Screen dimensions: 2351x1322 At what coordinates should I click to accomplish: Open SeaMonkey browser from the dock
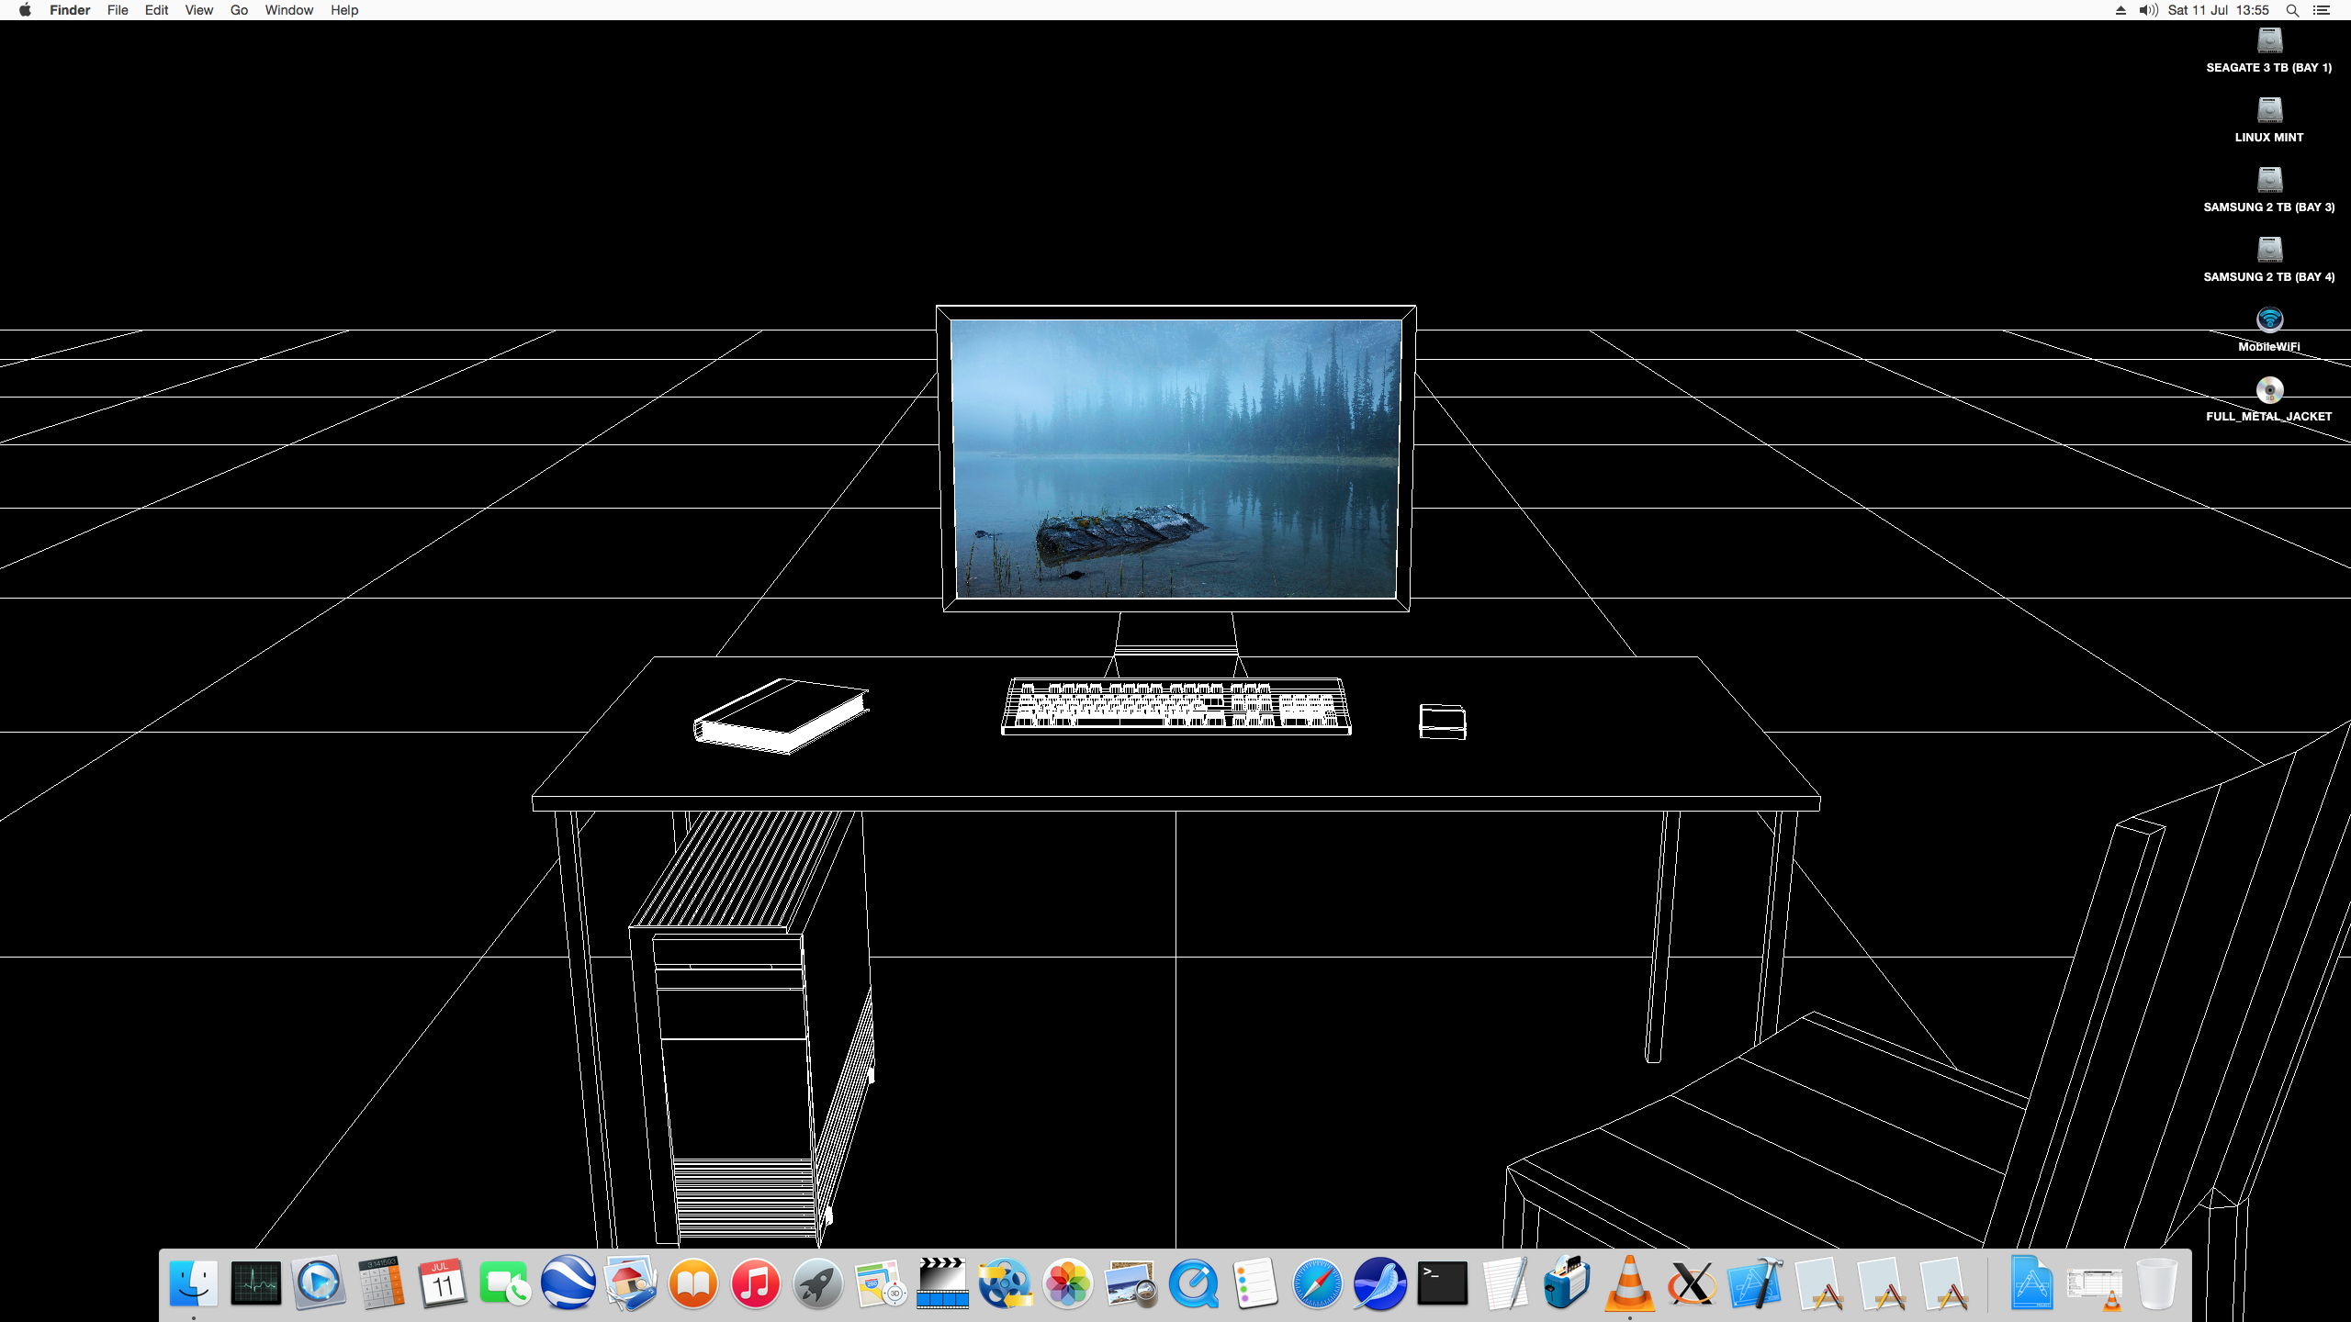click(x=1379, y=1283)
